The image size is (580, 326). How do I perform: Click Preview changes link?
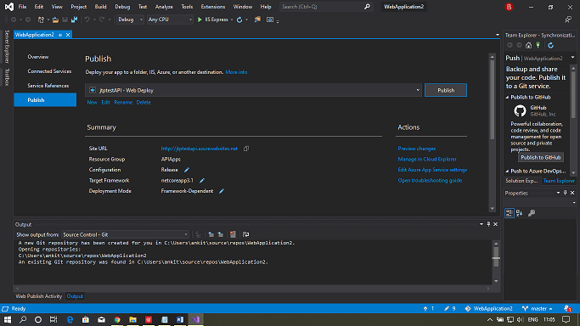(416, 149)
